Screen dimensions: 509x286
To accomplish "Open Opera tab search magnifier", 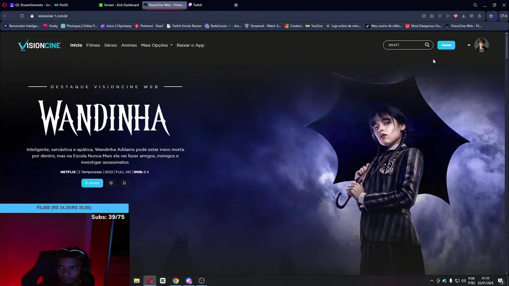I will pyautogui.click(x=475, y=5).
